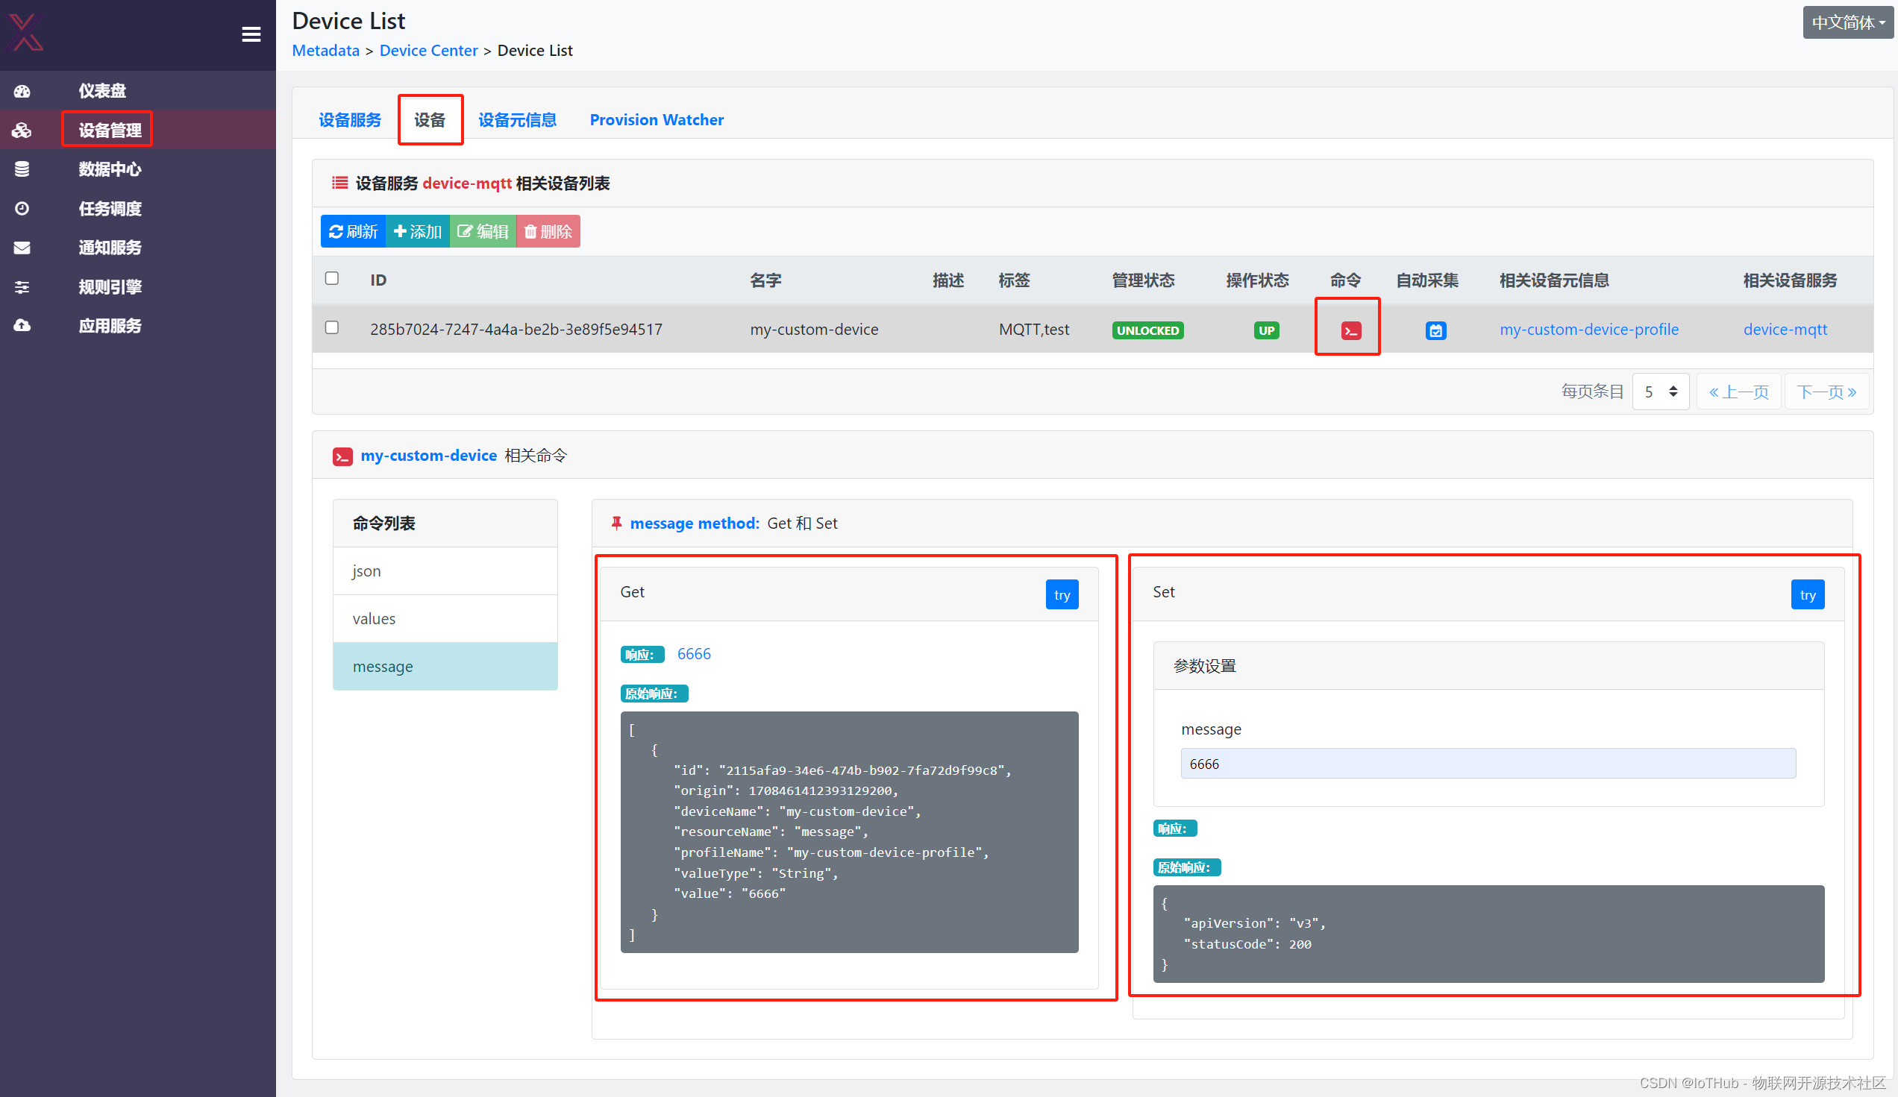Click the UNLOCKED admin state badge

[x=1147, y=330]
